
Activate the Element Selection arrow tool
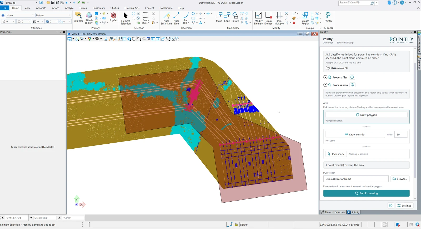126,18
